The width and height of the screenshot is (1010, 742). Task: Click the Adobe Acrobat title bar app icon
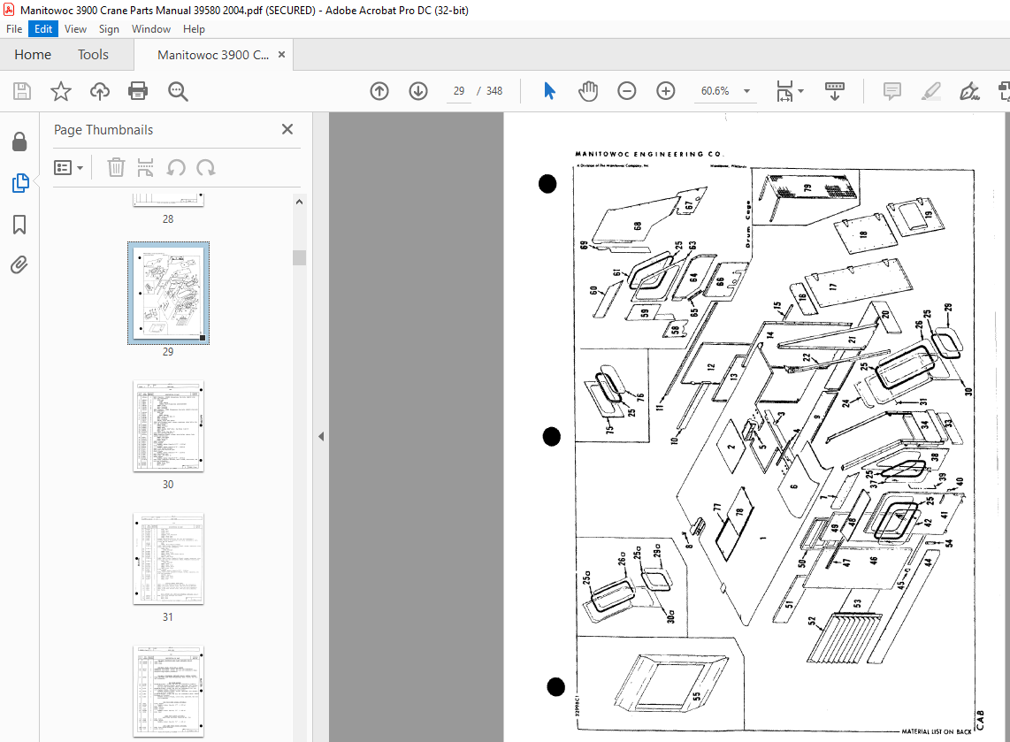(9, 10)
